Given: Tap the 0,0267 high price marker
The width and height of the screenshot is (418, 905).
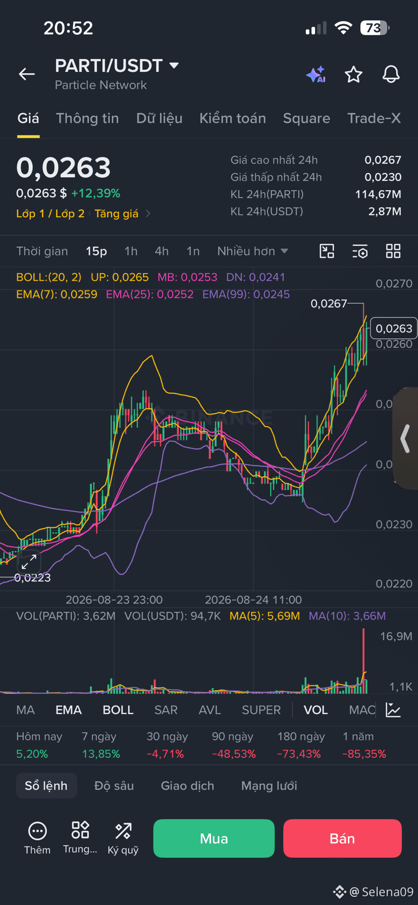Looking at the screenshot, I should click(329, 304).
